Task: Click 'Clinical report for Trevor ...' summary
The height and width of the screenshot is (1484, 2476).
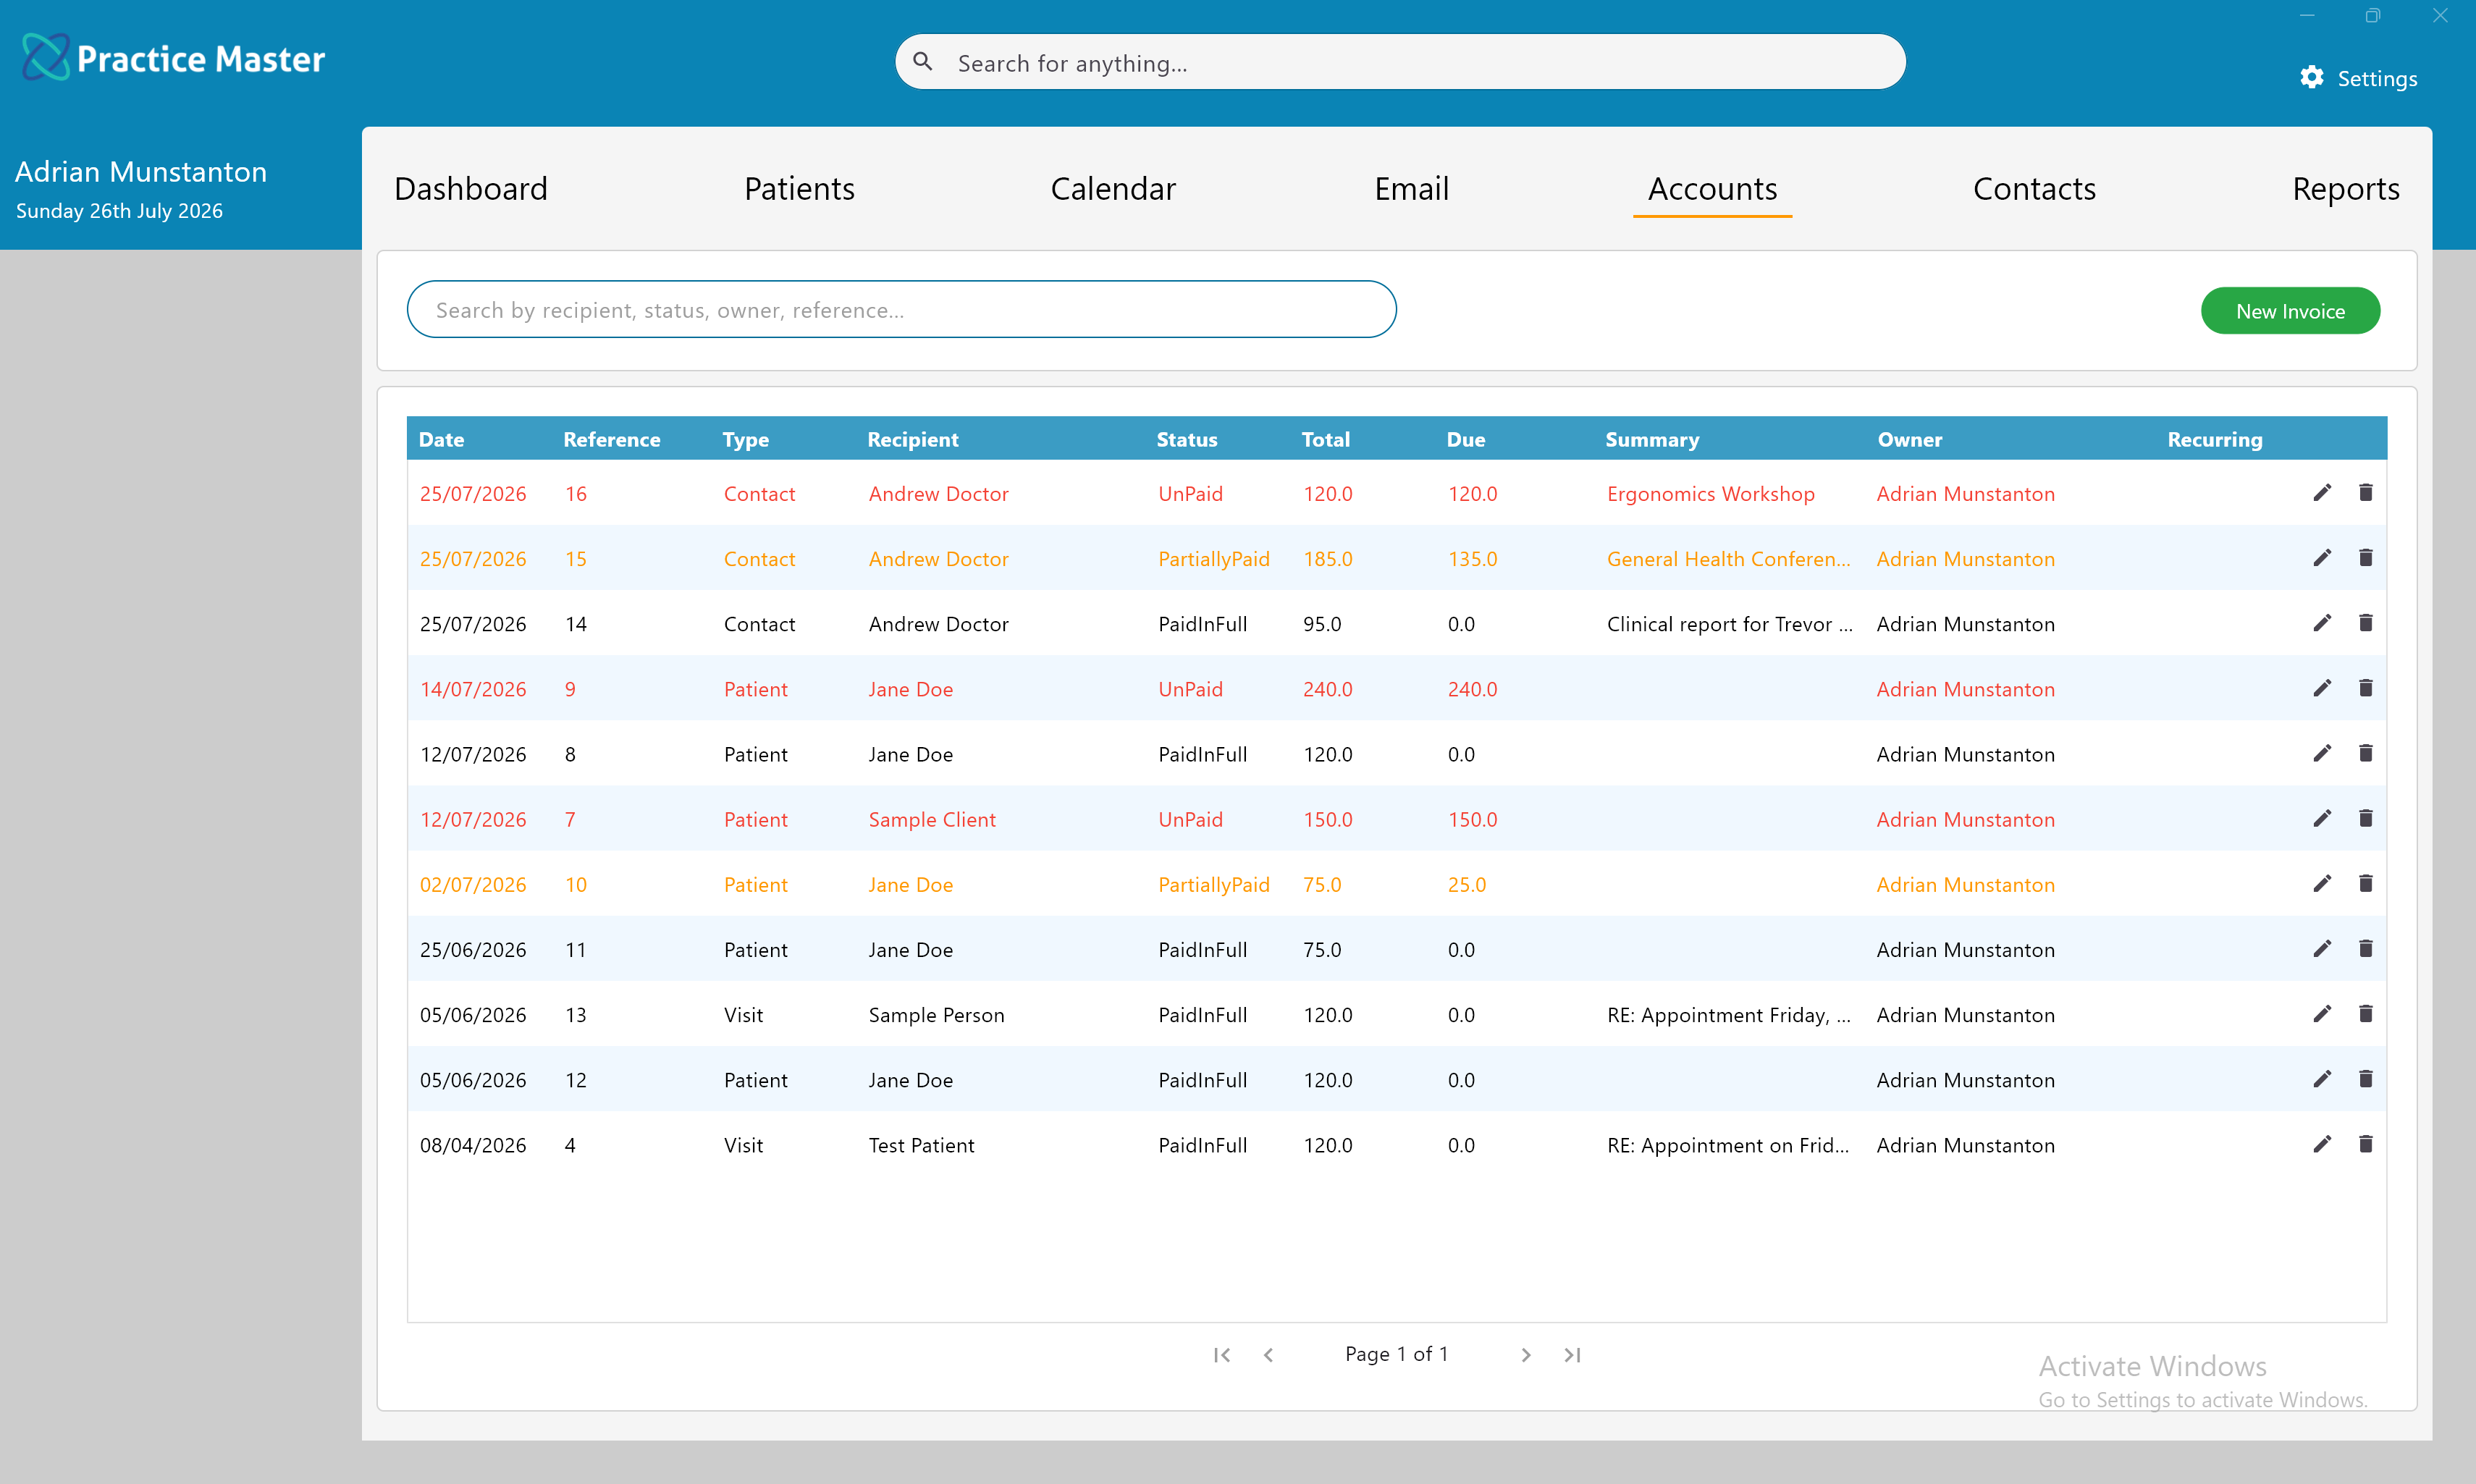Action: [x=1729, y=624]
